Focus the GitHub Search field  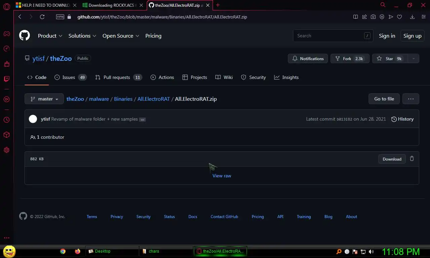click(x=333, y=36)
